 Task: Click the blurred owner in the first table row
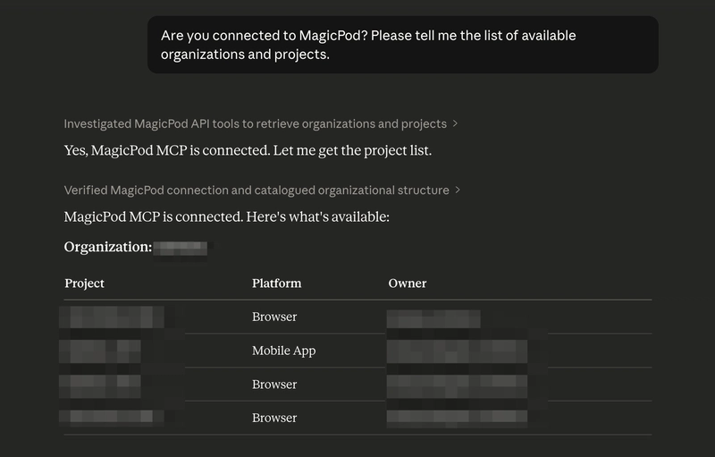434,317
